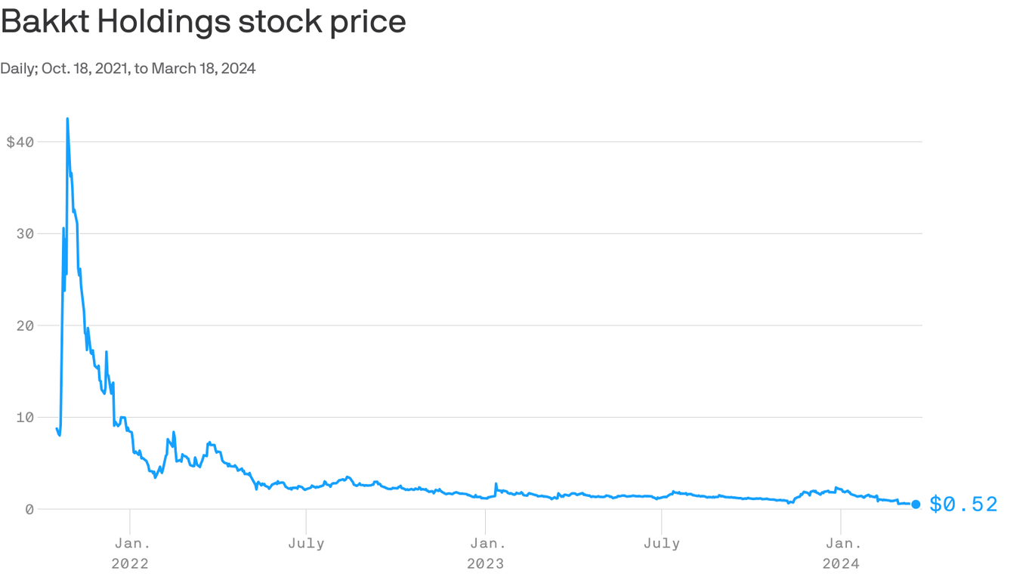The image size is (1032, 580).
Task: Click the 'Bakkt Holdings stock price' title
Action: coord(203,22)
